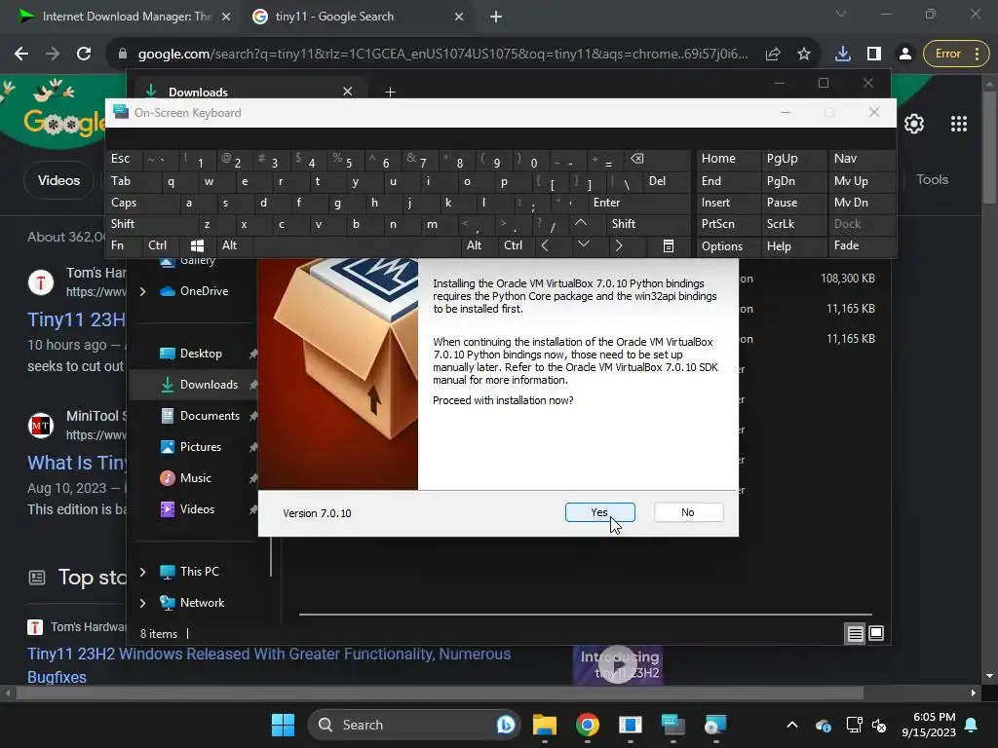Click the Chrome horizontal scrollbar
The image size is (998, 748).
click(x=440, y=693)
